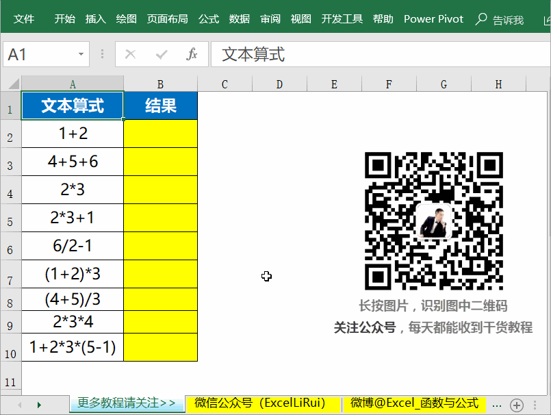Viewport: 551px width, 415px height.
Task: Select cell containing 1+2
Action: click(x=73, y=134)
